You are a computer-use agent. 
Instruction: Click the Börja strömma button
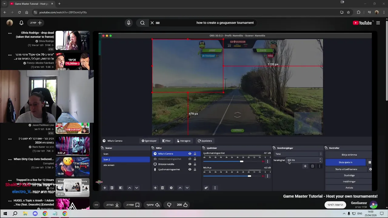click(x=349, y=155)
